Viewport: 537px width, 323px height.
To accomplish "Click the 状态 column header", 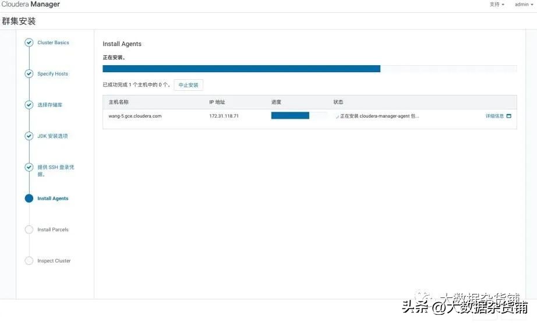I will (x=338, y=102).
